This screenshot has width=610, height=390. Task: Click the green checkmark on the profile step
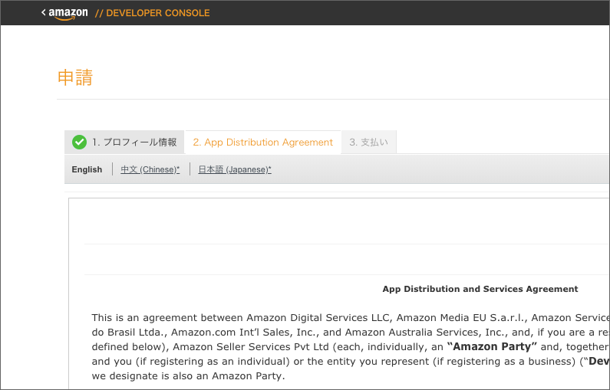(x=79, y=142)
